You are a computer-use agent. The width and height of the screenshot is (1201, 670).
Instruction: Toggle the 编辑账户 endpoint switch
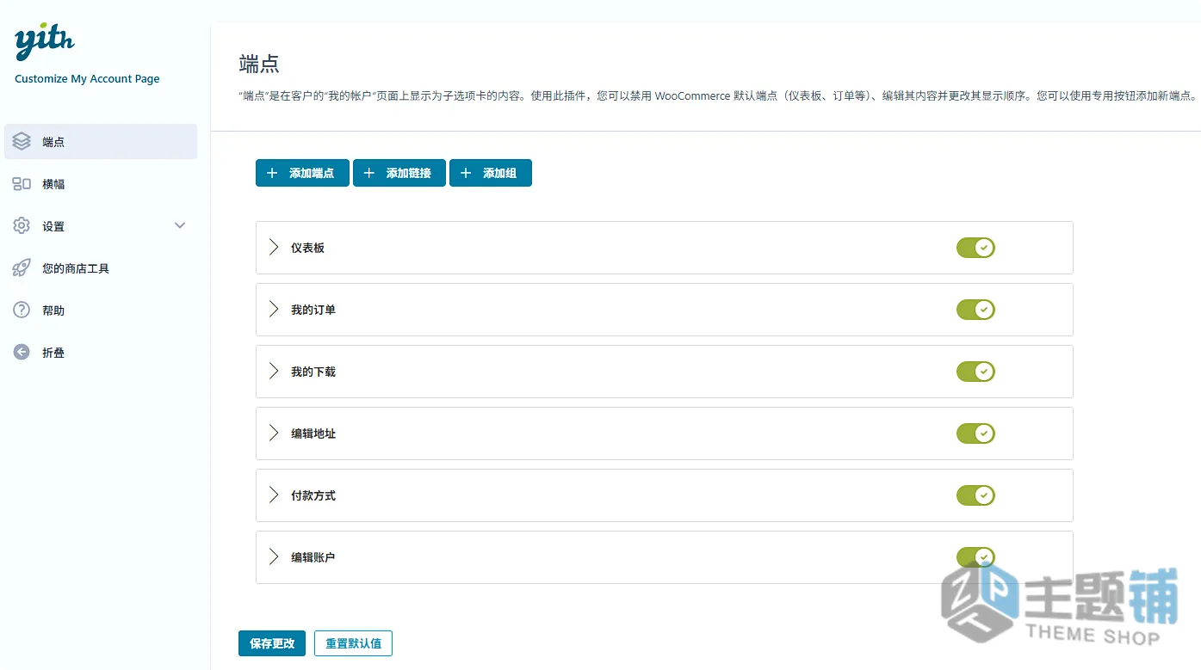click(x=975, y=557)
